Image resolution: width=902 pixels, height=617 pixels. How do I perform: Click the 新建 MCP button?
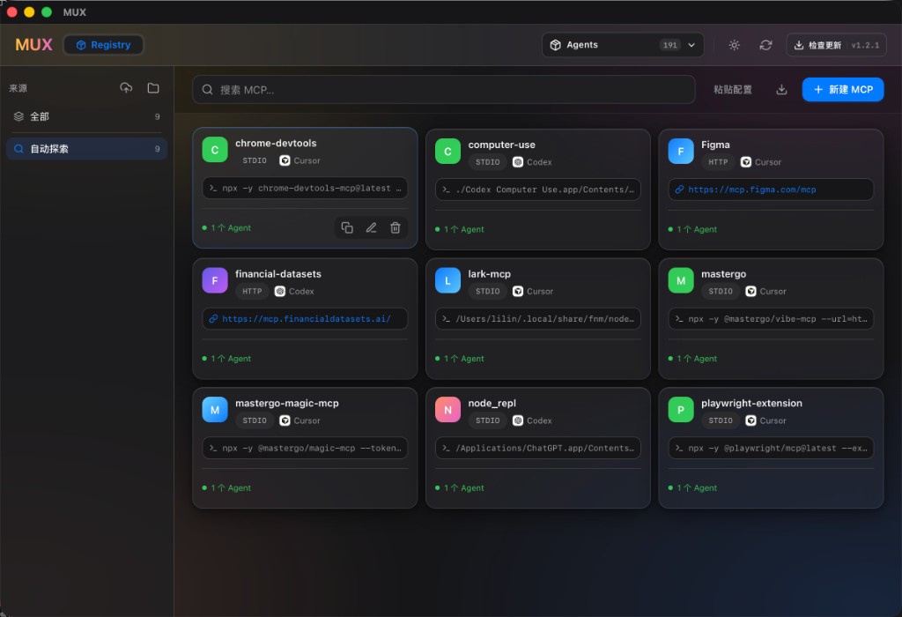843,90
